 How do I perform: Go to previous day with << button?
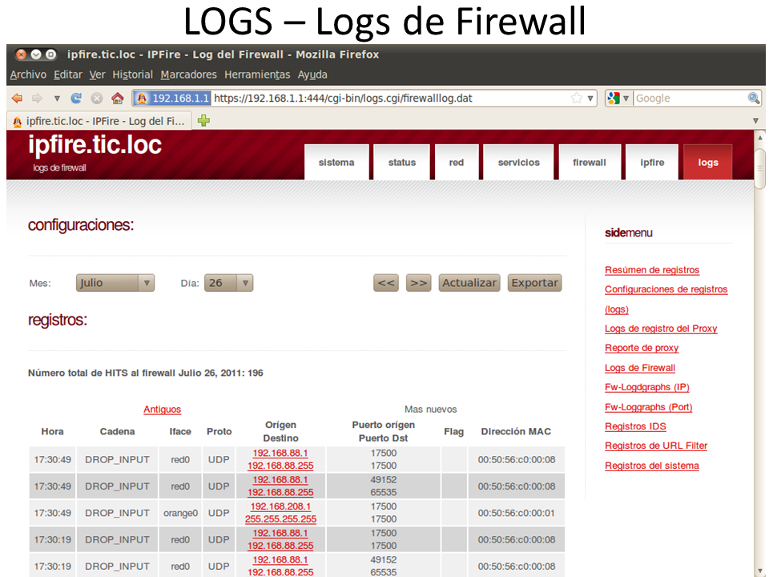pos(387,283)
